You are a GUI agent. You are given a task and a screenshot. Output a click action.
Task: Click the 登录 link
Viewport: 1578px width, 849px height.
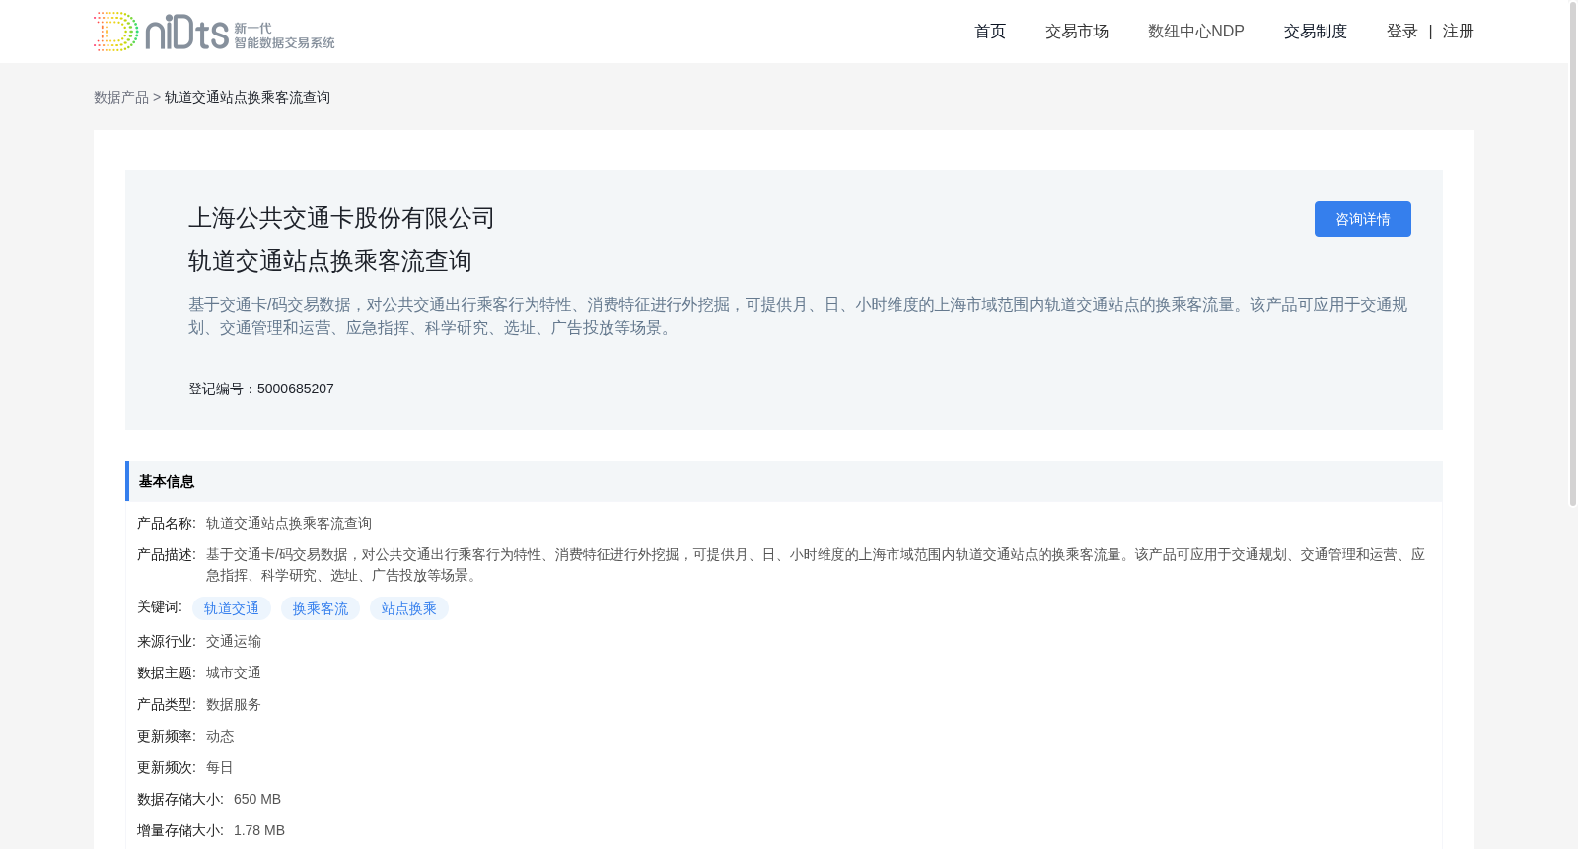click(1402, 32)
